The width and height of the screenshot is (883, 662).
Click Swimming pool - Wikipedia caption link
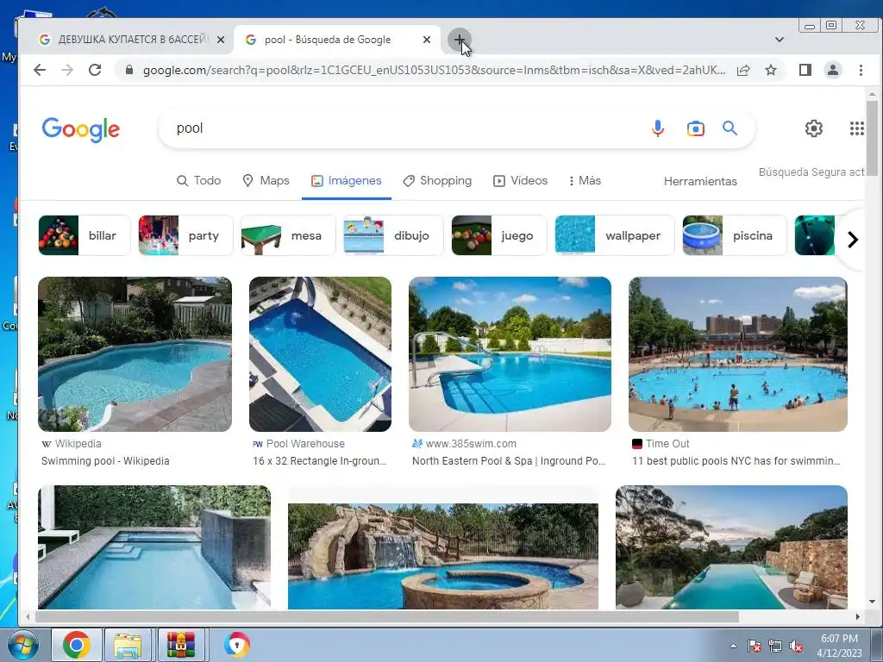click(105, 460)
